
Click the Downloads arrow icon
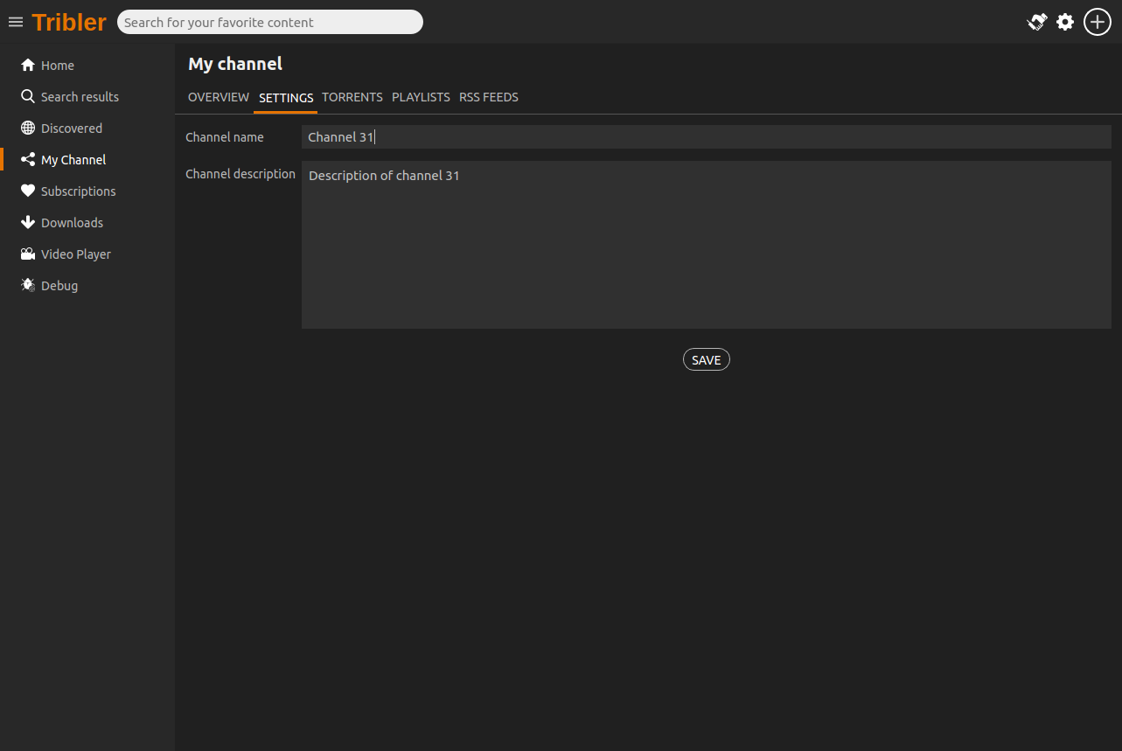coord(28,223)
